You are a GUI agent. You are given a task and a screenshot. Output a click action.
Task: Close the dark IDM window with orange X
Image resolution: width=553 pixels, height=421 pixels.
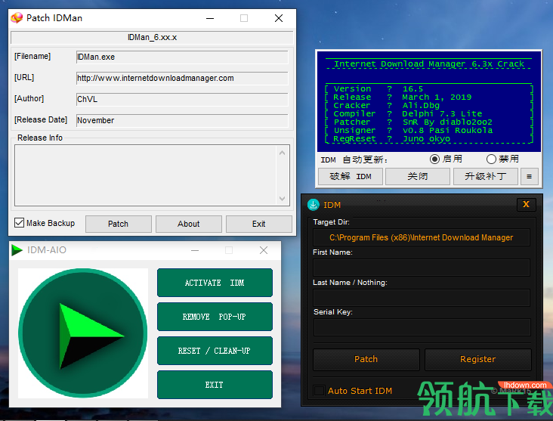[x=526, y=204]
